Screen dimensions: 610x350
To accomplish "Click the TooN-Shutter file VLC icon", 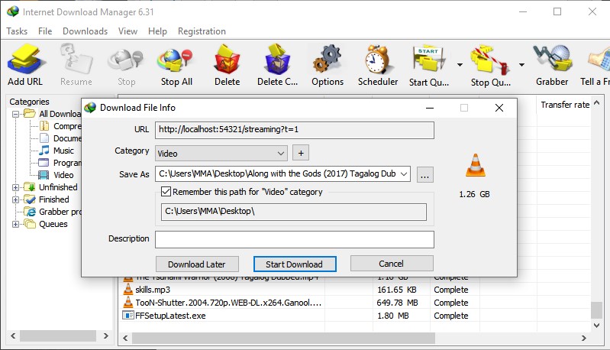I will pyautogui.click(x=128, y=302).
